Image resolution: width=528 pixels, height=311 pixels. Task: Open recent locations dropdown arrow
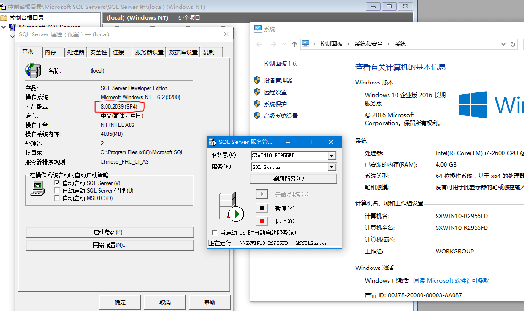click(285, 44)
